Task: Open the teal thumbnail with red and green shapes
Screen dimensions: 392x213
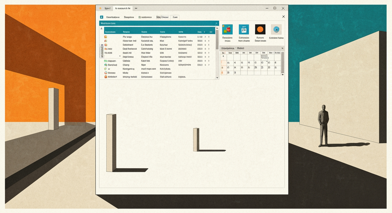Action: (x=227, y=29)
